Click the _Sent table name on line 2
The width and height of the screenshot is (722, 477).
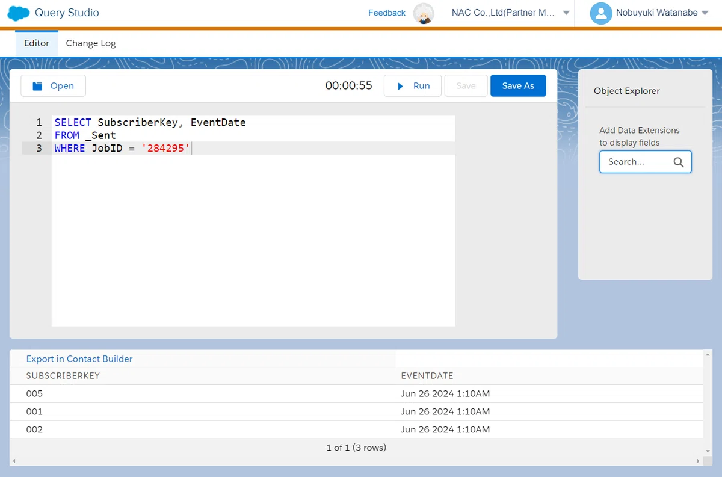(x=100, y=135)
